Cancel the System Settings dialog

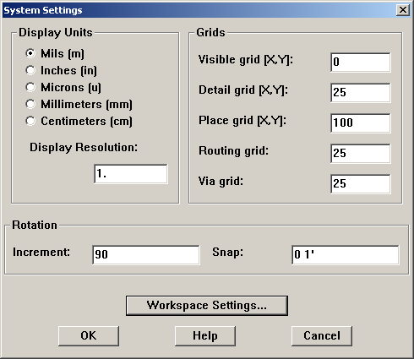point(322,336)
